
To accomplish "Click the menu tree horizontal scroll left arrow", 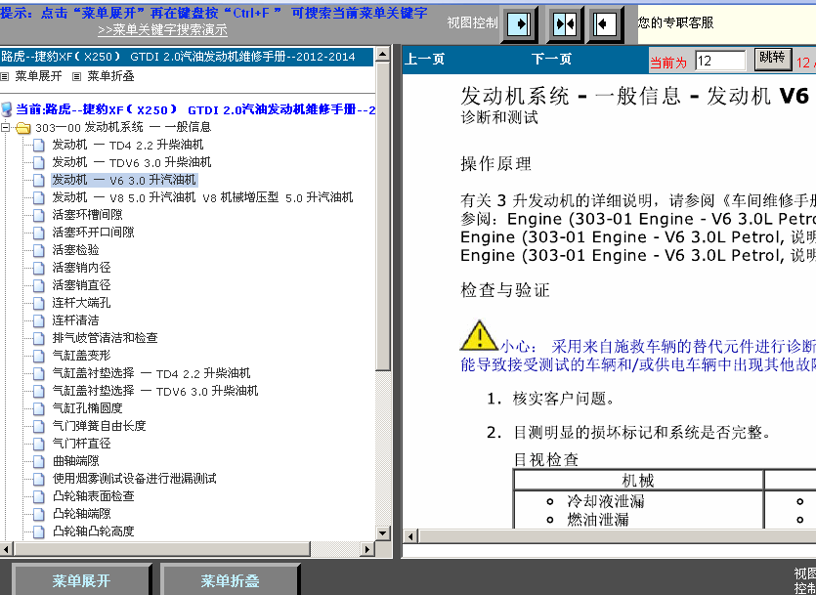I will click(6, 549).
